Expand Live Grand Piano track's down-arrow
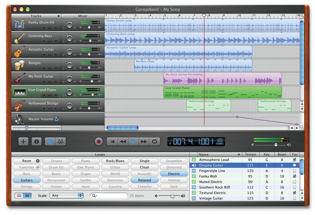The height and width of the screenshot is (215, 315). coord(56,95)
